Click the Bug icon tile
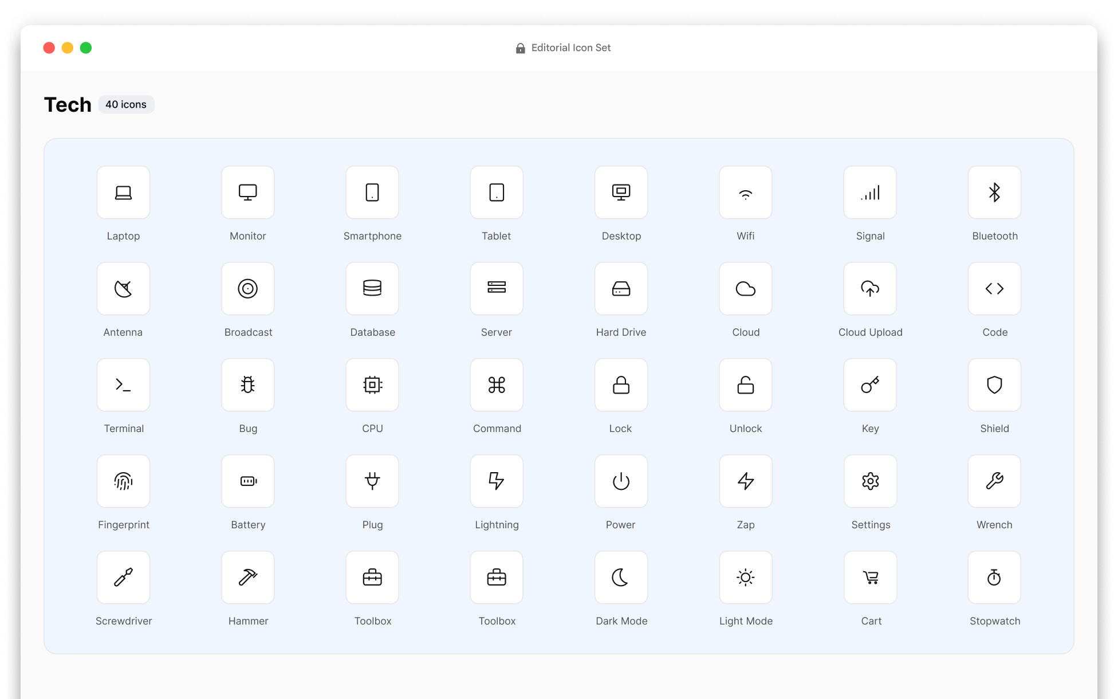1118x699 pixels. [248, 385]
